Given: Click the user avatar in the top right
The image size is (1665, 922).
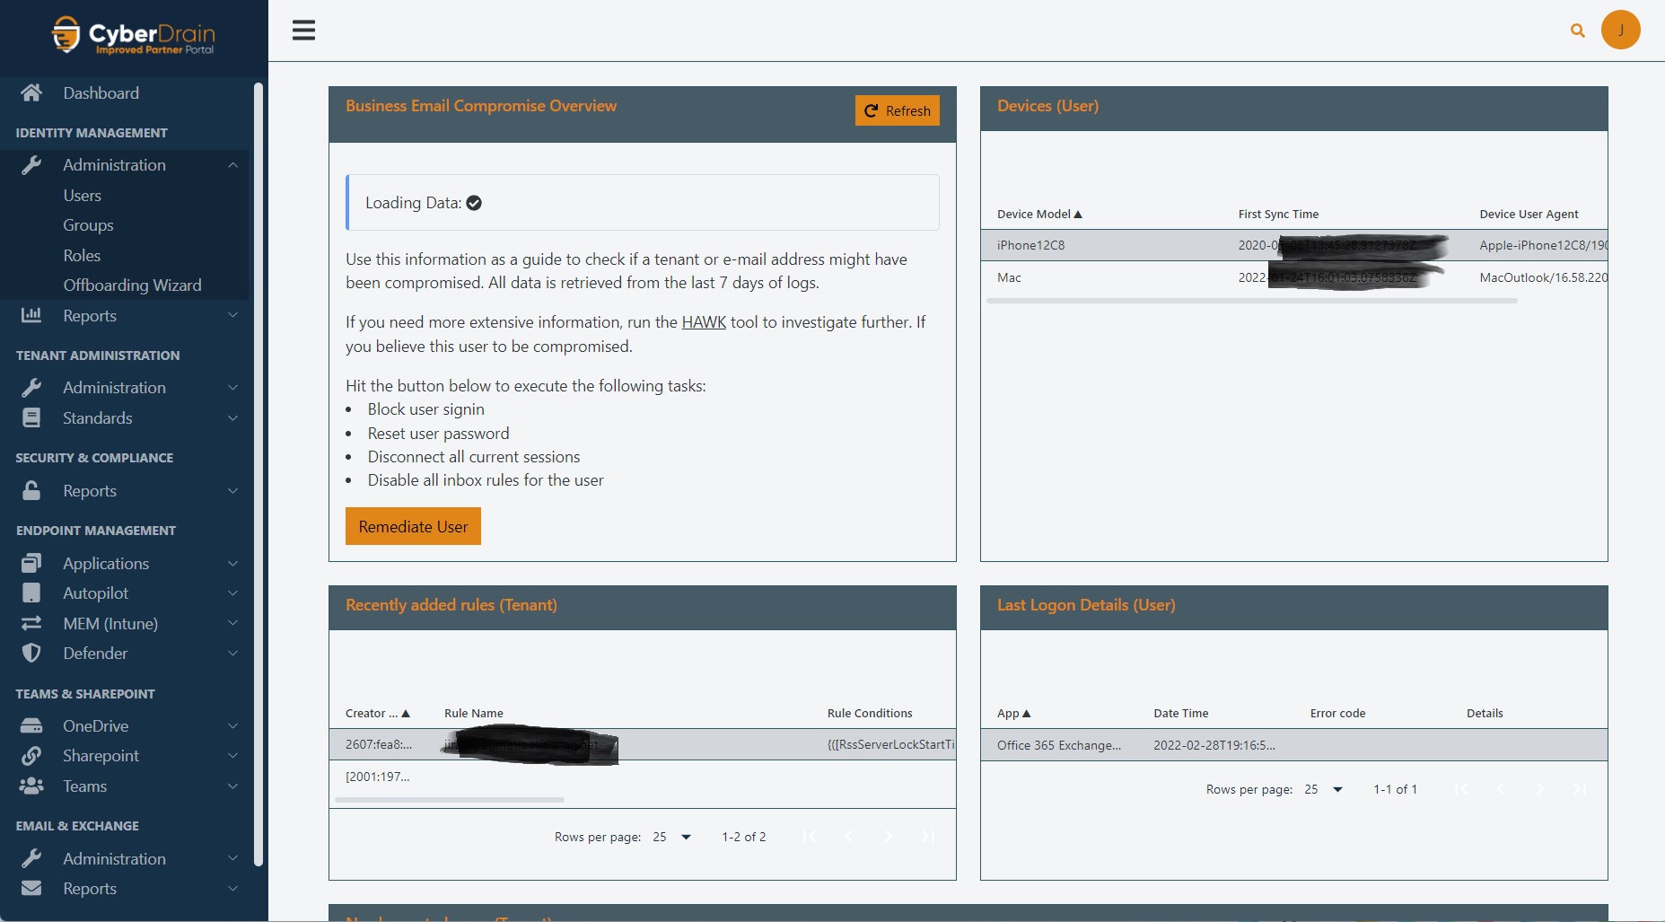Looking at the screenshot, I should pyautogui.click(x=1621, y=30).
